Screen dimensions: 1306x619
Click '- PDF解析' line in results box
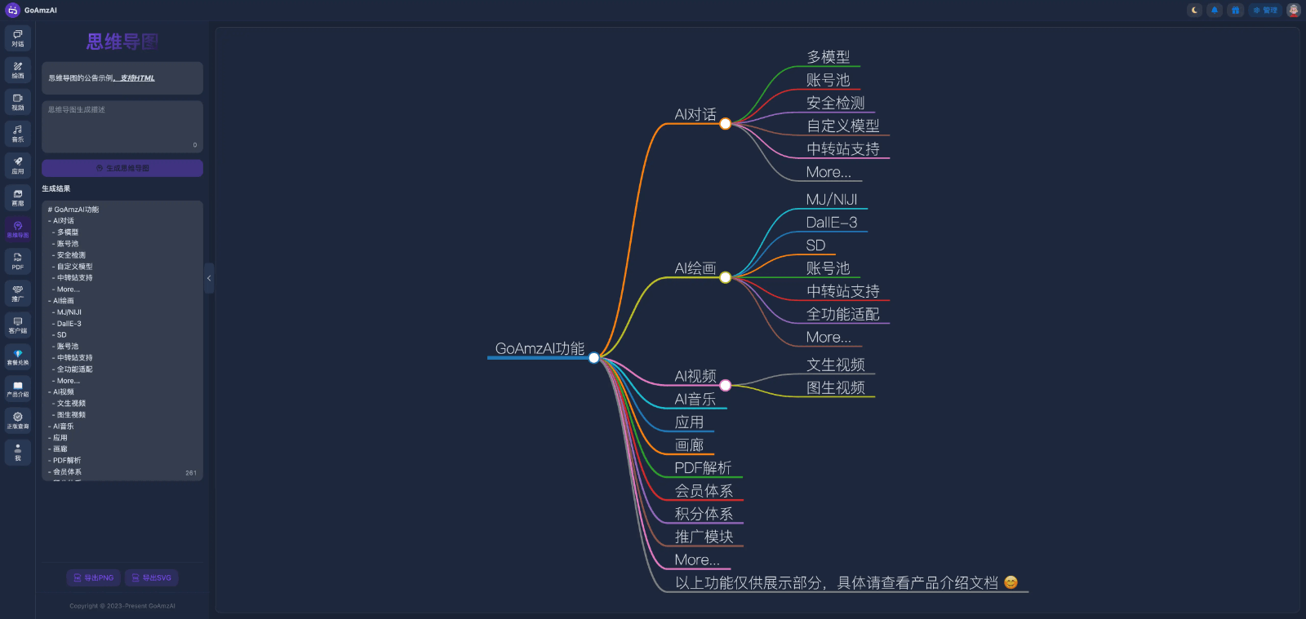tap(64, 461)
